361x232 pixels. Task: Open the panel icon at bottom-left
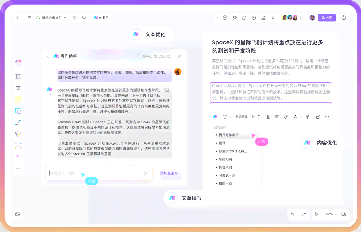[18, 214]
